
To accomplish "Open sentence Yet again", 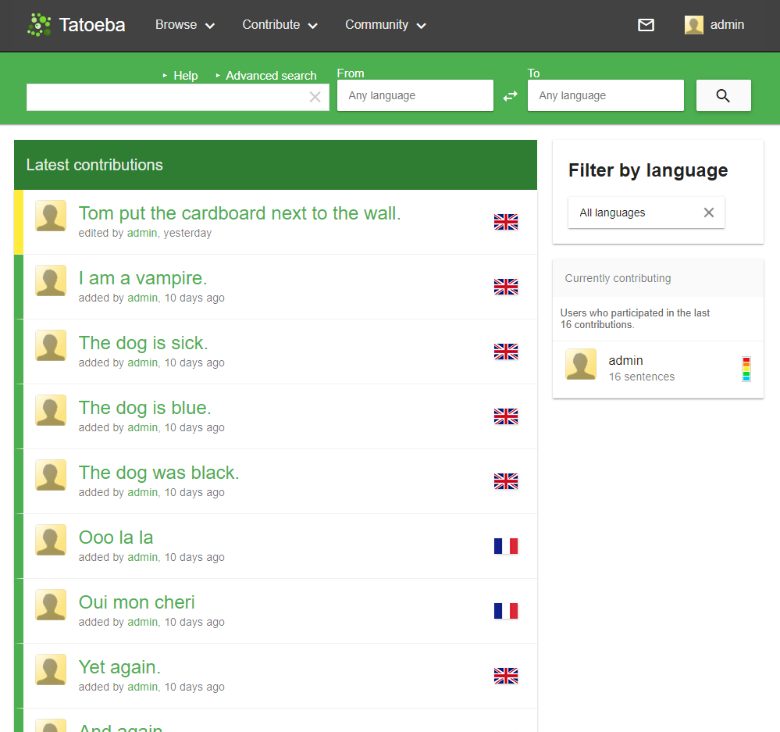I will [x=119, y=667].
